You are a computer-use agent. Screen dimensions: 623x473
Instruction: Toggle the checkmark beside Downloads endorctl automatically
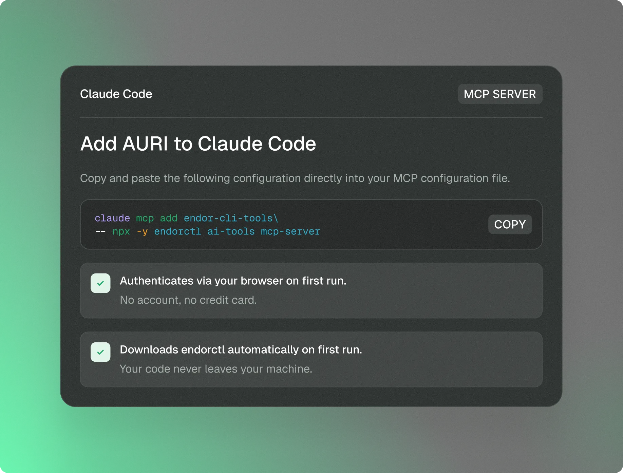100,352
